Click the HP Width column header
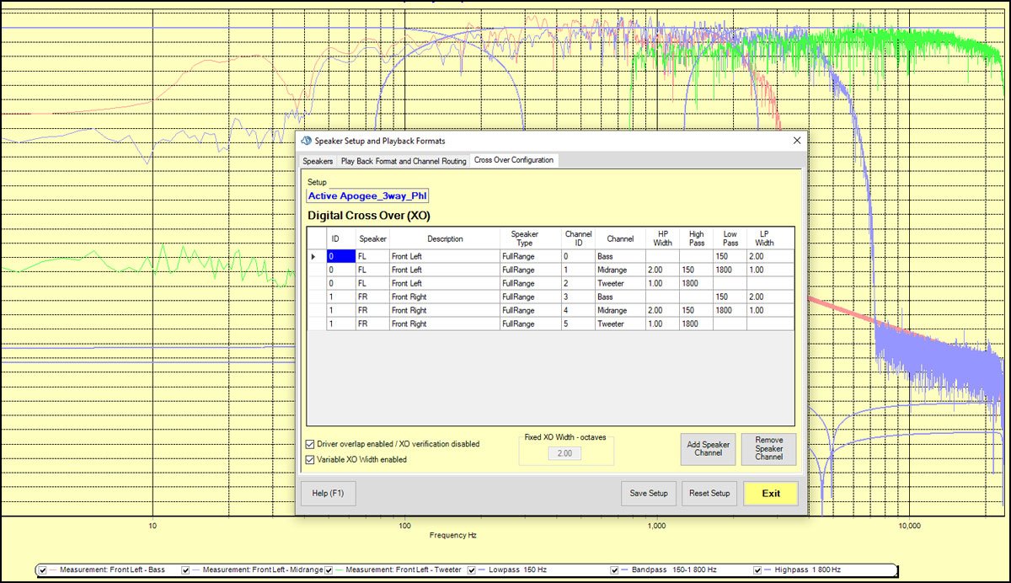The height and width of the screenshot is (583, 1011). click(662, 238)
